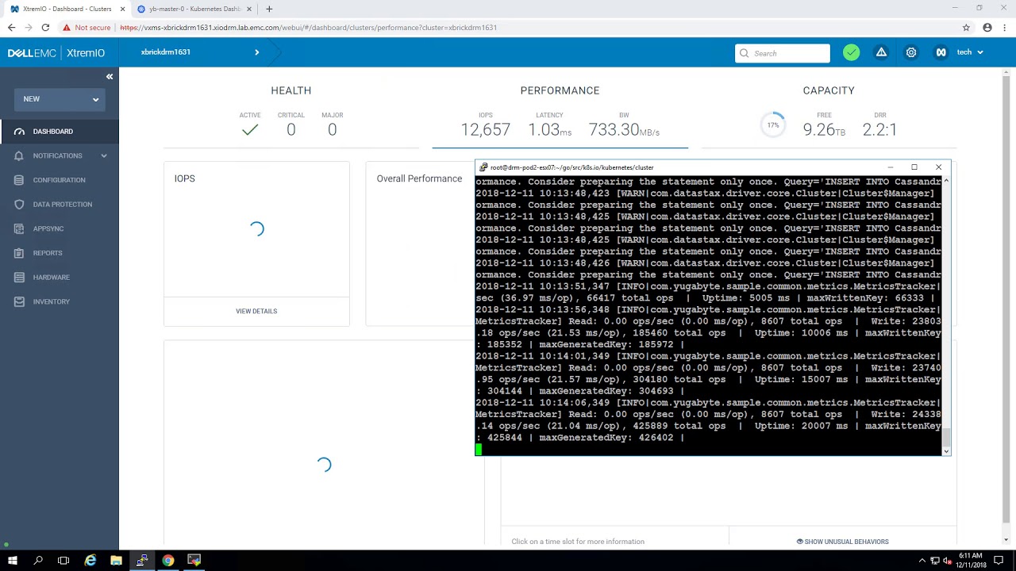Open the Windows notification center icon
This screenshot has width=1016, height=571.
tap(999, 561)
